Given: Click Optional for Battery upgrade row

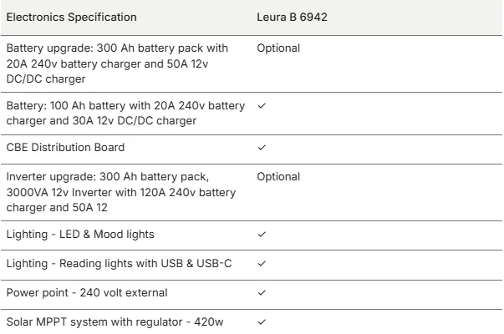Looking at the screenshot, I should coord(278,48).
